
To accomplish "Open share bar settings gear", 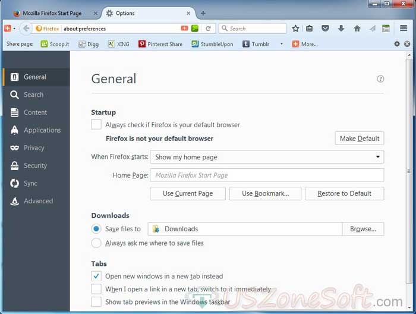I will 397,44.
